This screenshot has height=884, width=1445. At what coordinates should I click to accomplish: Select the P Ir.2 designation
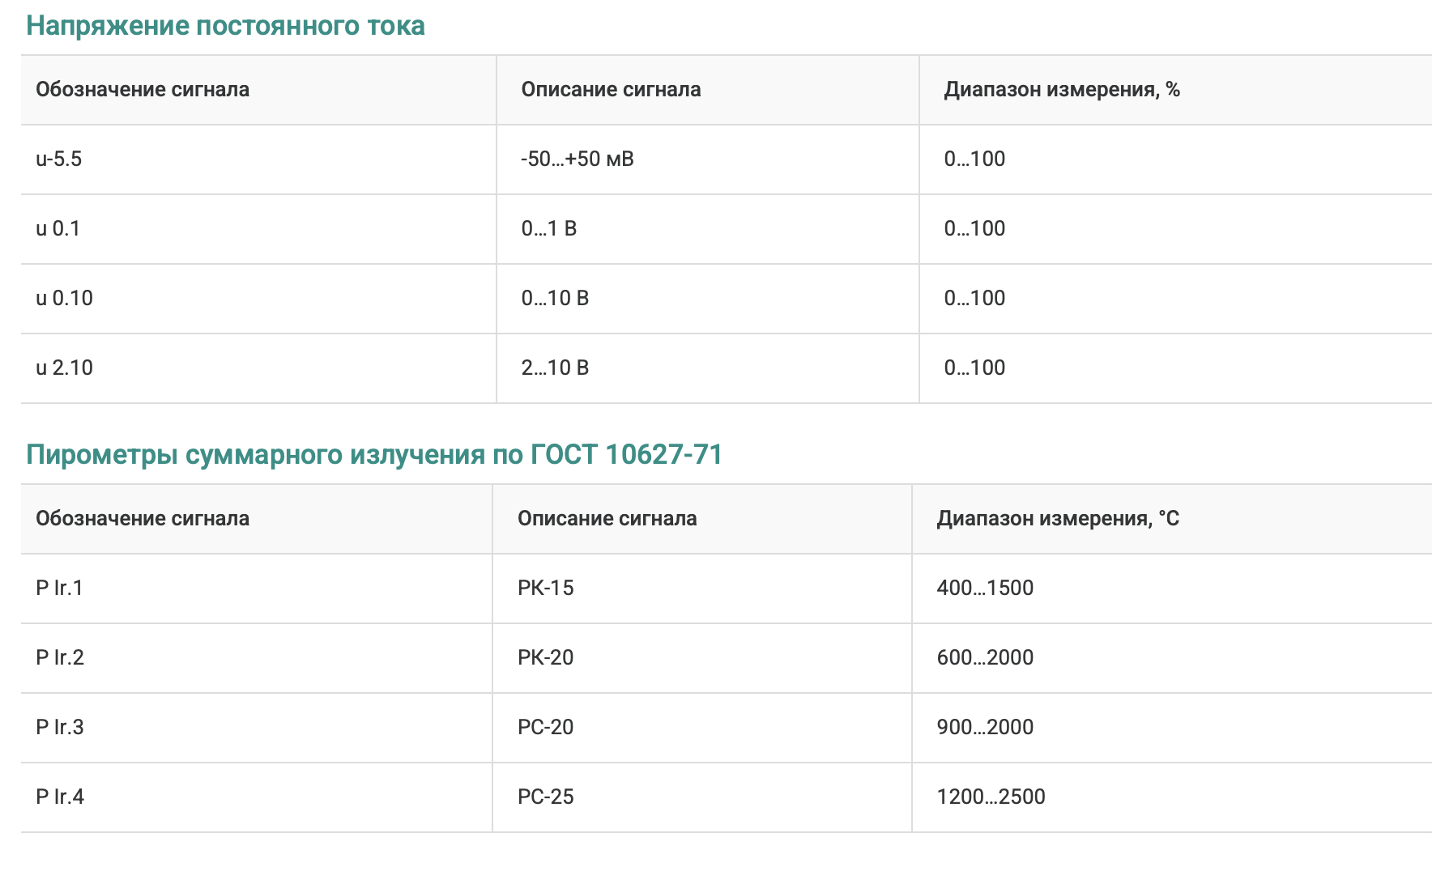click(60, 658)
